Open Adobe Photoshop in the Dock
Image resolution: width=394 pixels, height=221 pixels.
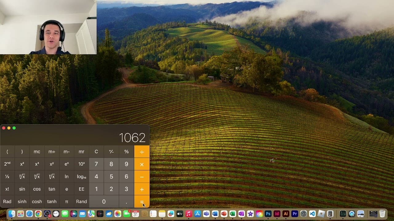(x=268, y=214)
